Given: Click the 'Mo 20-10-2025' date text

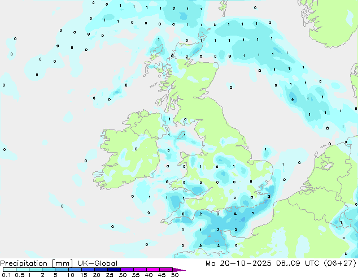Looking at the screenshot, I should tap(238, 263).
